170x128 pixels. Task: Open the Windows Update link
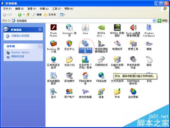click(20, 52)
